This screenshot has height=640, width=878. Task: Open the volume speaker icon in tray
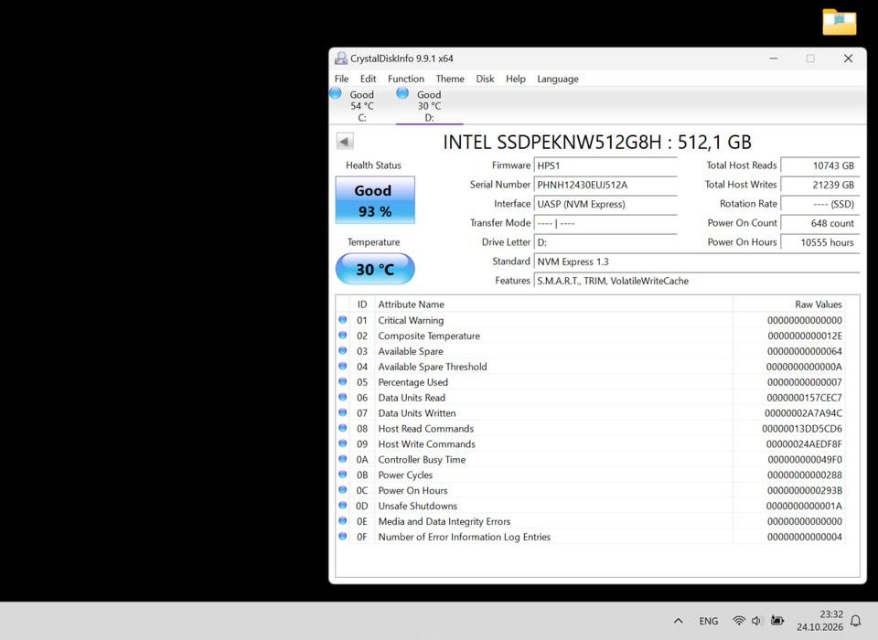pos(756,621)
